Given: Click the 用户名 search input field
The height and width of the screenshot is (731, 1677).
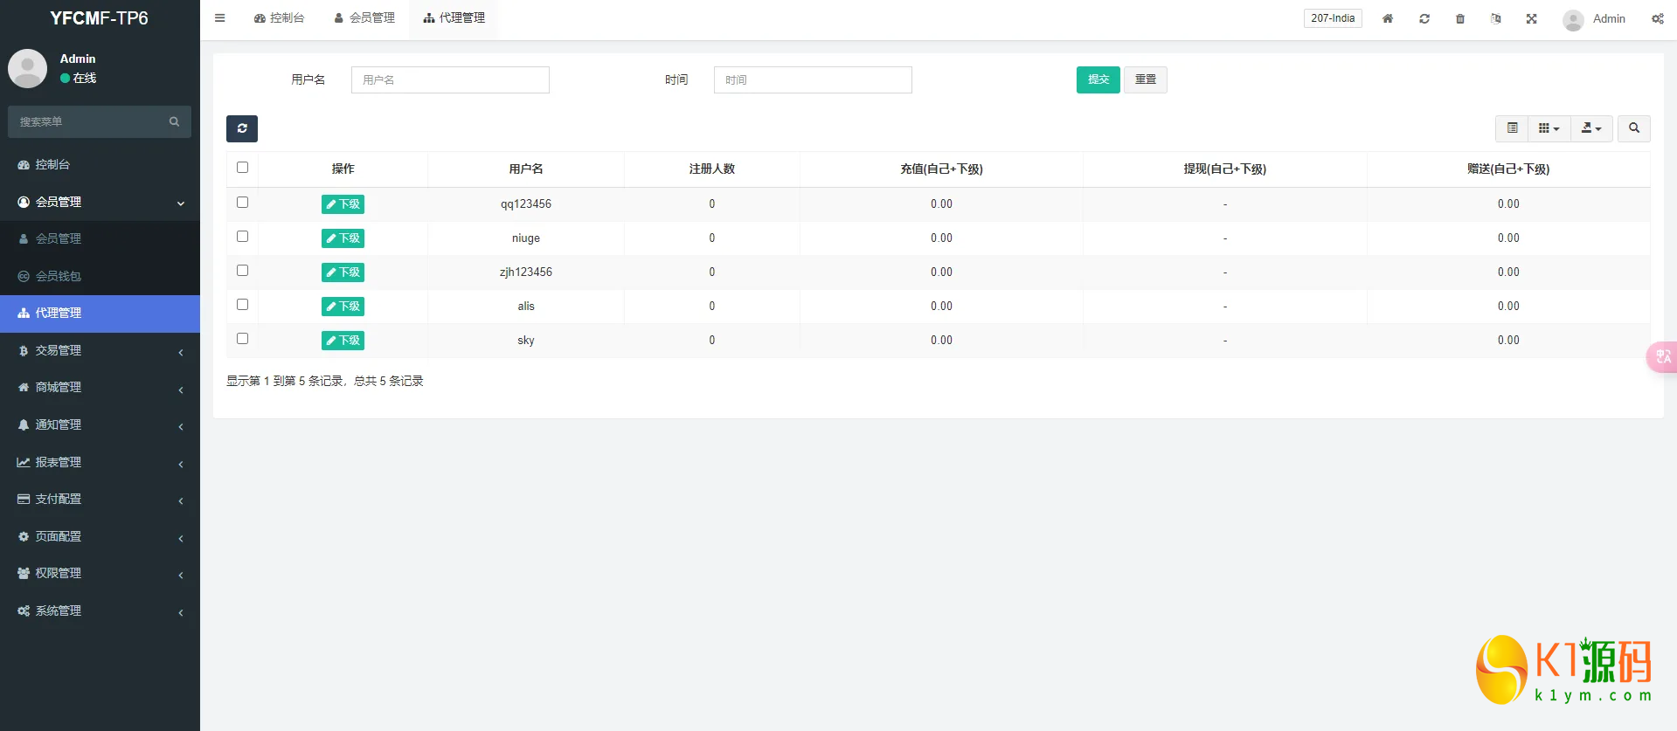Looking at the screenshot, I should tap(450, 79).
